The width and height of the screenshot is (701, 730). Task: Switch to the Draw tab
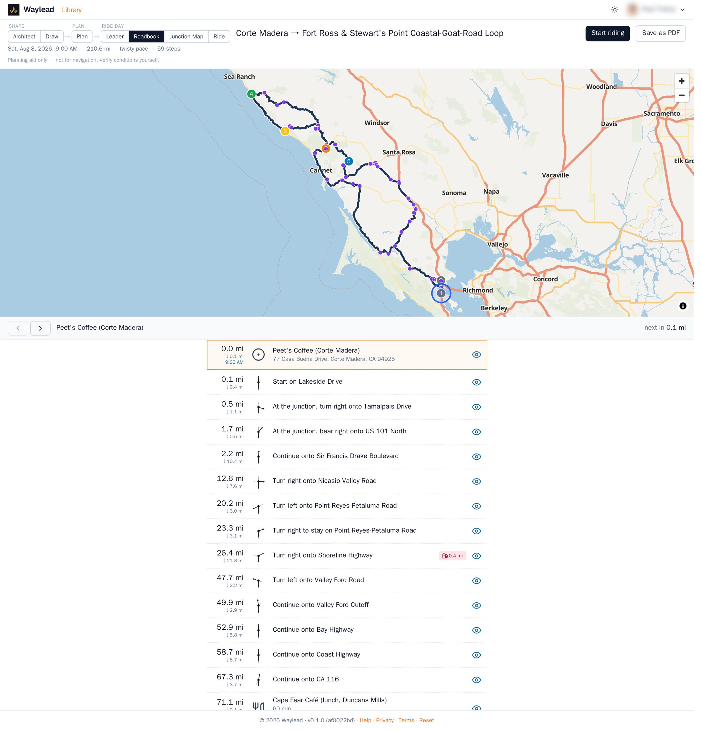tap(52, 36)
